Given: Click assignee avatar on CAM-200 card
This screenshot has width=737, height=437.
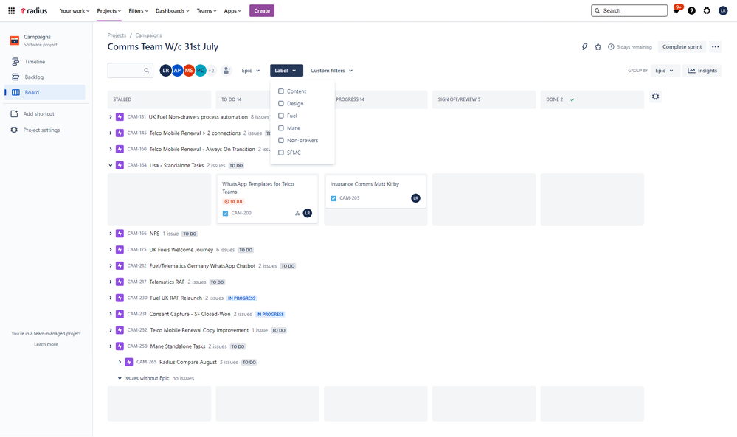Looking at the screenshot, I should pyautogui.click(x=308, y=213).
